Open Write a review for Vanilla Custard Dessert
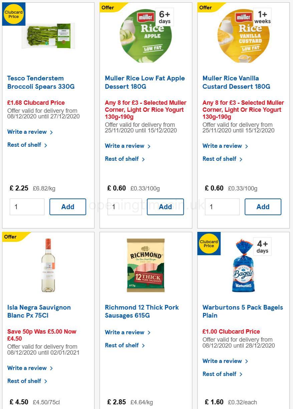Screen dimensions: 293x409 tap(222, 146)
